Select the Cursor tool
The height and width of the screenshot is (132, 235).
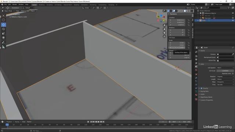(x=3, y=20)
